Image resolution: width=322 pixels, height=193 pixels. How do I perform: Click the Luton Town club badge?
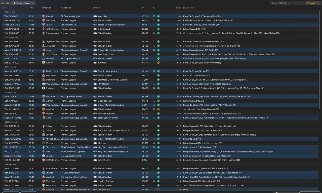pyautogui.click(x=44, y=54)
